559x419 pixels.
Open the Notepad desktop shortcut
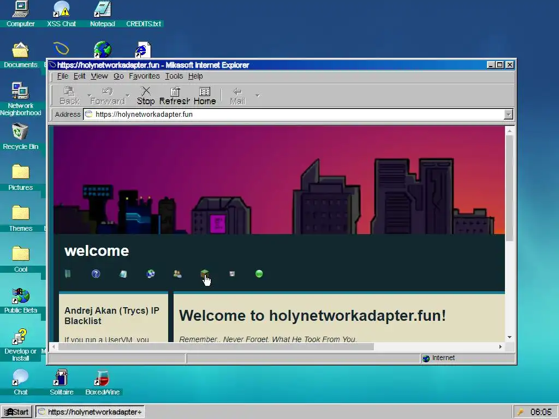tap(102, 14)
